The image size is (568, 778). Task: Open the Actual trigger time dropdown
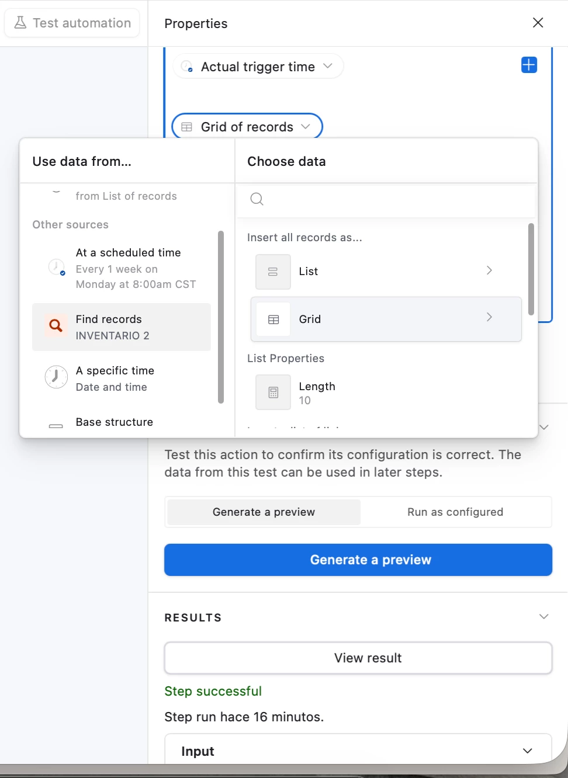coord(258,67)
